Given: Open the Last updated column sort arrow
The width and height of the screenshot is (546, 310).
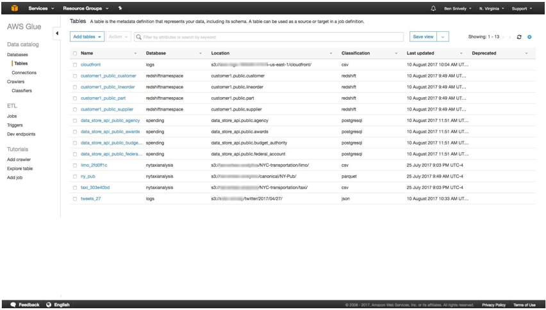Looking at the screenshot, I should [x=461, y=54].
